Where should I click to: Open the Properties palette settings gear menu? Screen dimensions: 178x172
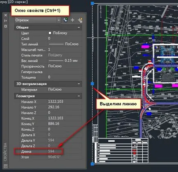5,26
